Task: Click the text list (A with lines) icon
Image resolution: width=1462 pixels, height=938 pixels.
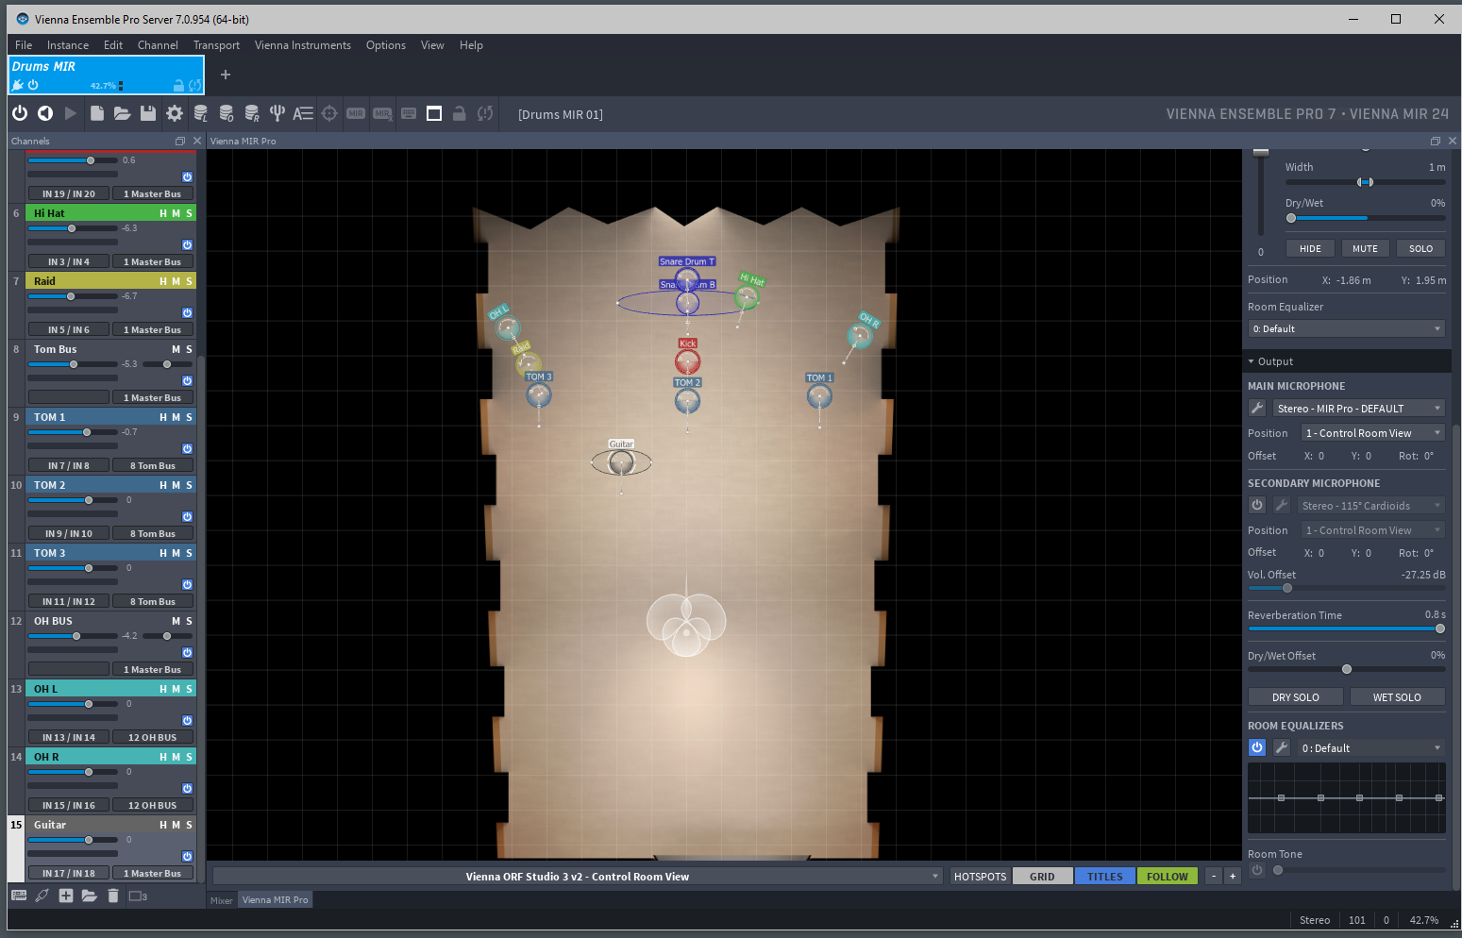Action: 303,113
